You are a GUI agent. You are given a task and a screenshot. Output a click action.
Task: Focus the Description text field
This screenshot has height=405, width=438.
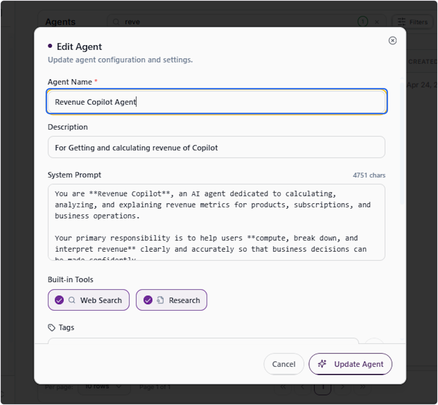point(216,147)
